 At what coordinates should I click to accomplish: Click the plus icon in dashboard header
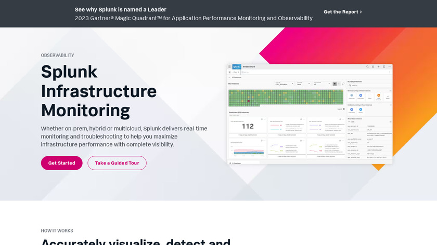379,67
